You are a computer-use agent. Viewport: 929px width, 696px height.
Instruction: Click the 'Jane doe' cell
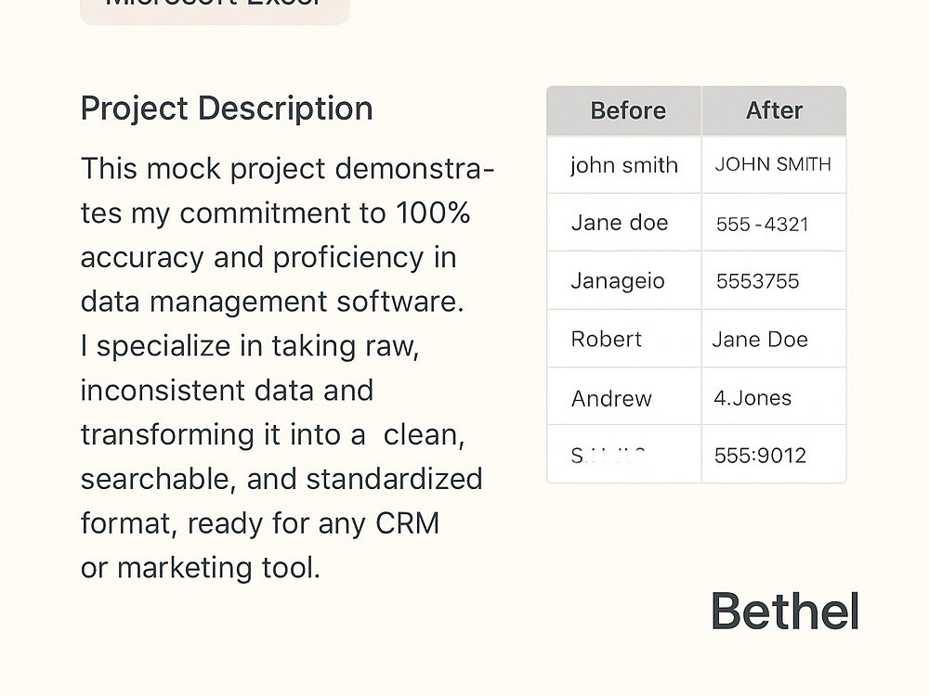pos(624,223)
